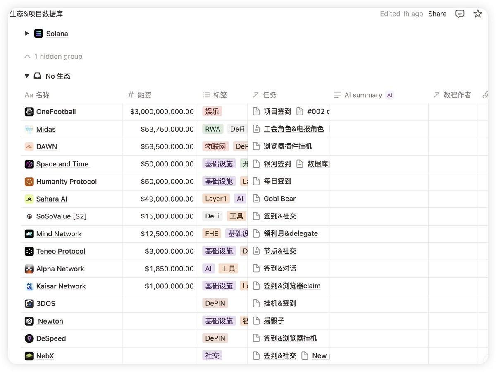496x372 pixels.
Task: Open the 每日签到 task link
Action: pyautogui.click(x=277, y=181)
